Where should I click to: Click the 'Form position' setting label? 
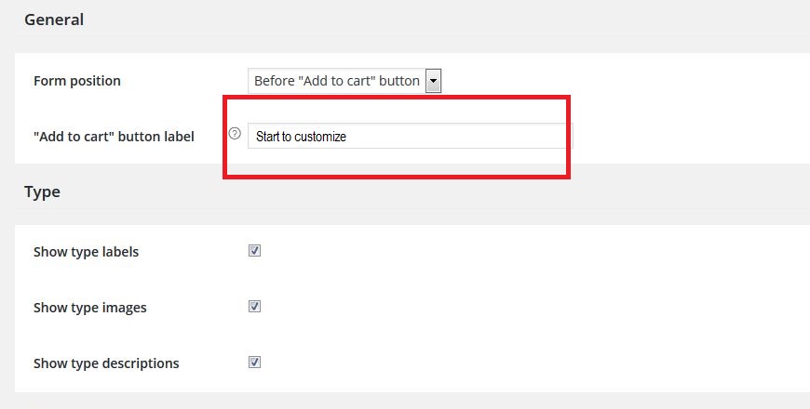click(x=77, y=81)
